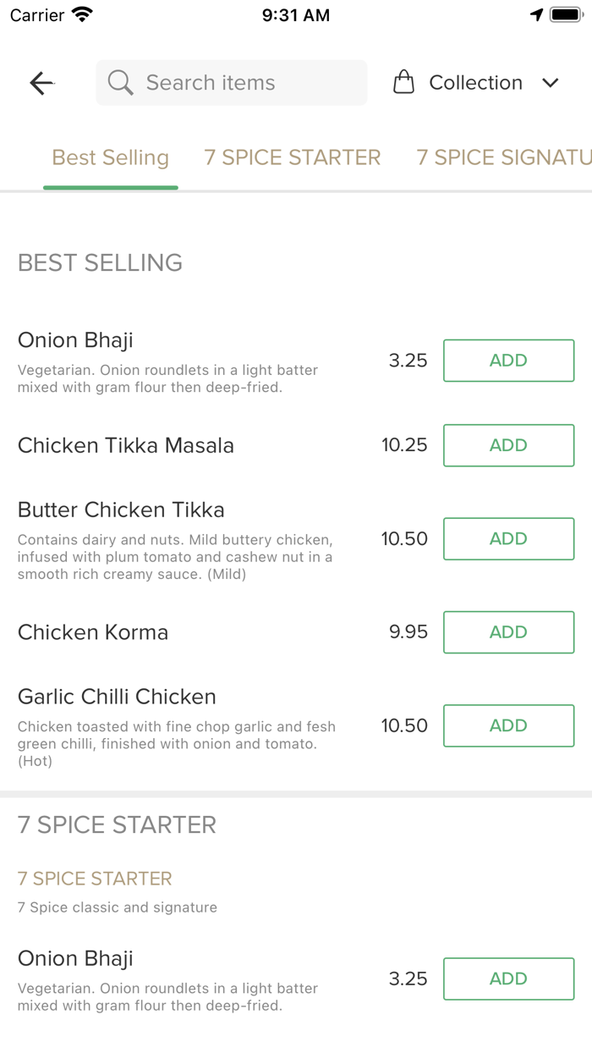Image resolution: width=592 pixels, height=1053 pixels.
Task: Add the 7 Spice Starter Onion Bhaji
Action: (x=508, y=979)
